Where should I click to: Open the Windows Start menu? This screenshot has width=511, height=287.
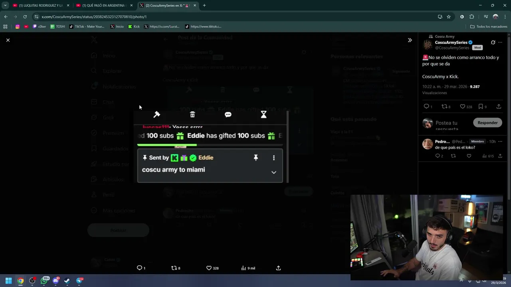click(8, 281)
